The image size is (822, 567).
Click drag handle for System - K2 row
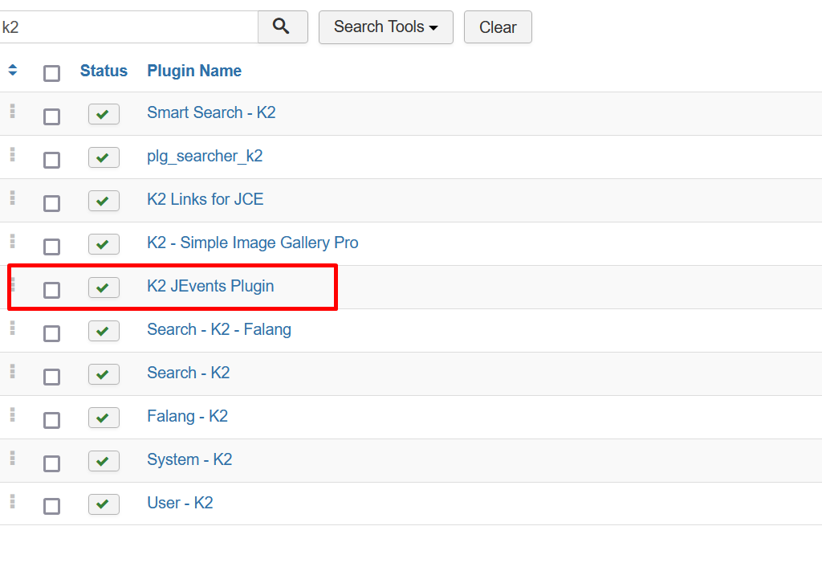[13, 459]
